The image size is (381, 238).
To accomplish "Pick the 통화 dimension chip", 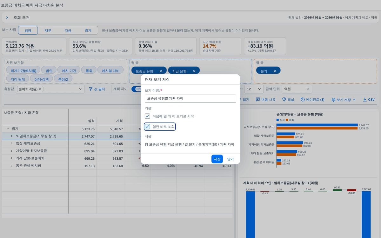I will [x=89, y=70].
